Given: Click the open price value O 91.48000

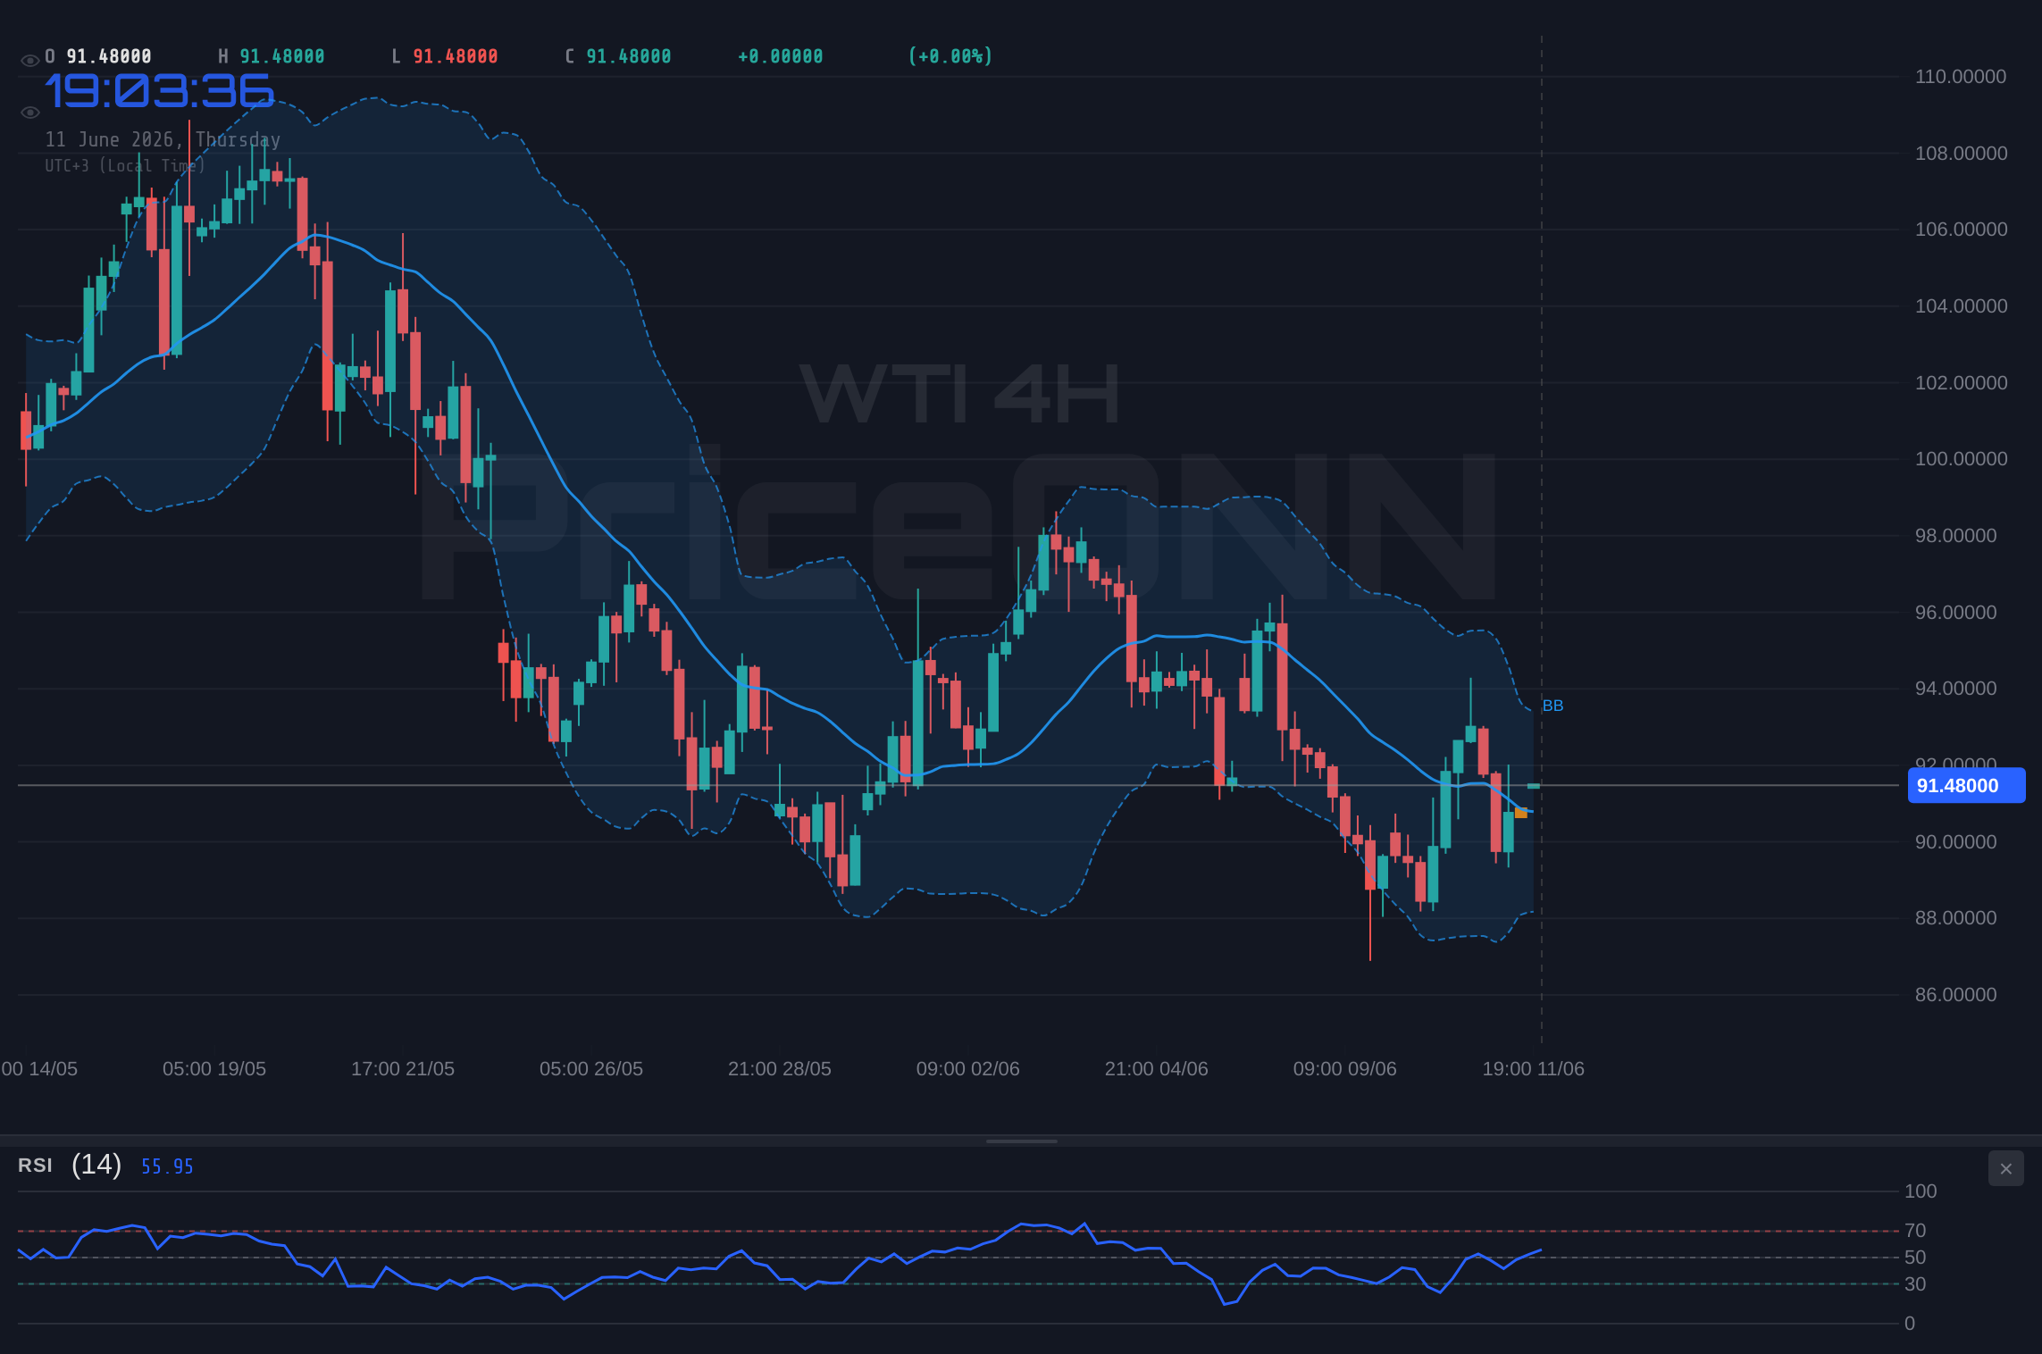Looking at the screenshot, I should (x=98, y=56).
